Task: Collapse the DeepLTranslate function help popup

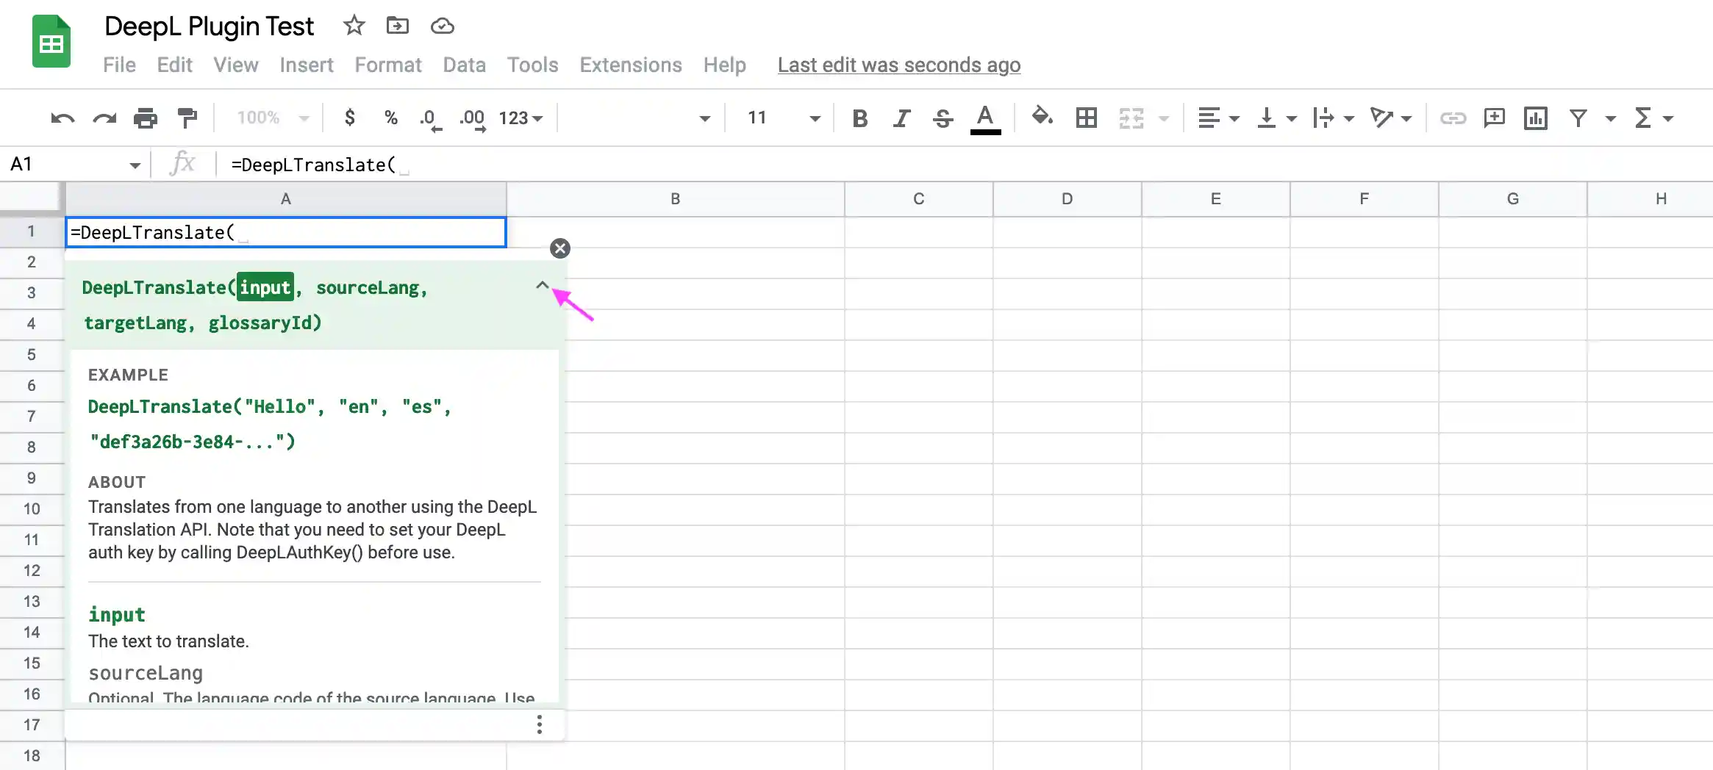Action: [543, 285]
